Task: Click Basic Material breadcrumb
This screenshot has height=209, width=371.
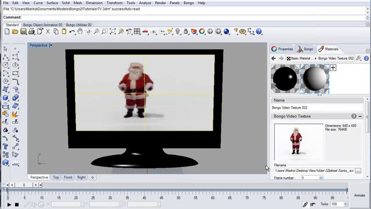Action: [300, 58]
